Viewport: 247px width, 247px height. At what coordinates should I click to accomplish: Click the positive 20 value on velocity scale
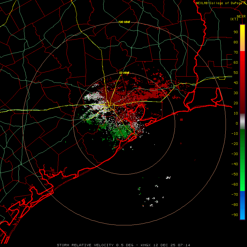(236, 103)
